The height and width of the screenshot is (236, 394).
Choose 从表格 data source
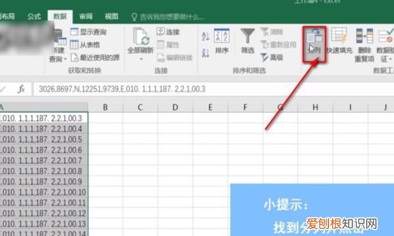pyautogui.click(x=85, y=45)
